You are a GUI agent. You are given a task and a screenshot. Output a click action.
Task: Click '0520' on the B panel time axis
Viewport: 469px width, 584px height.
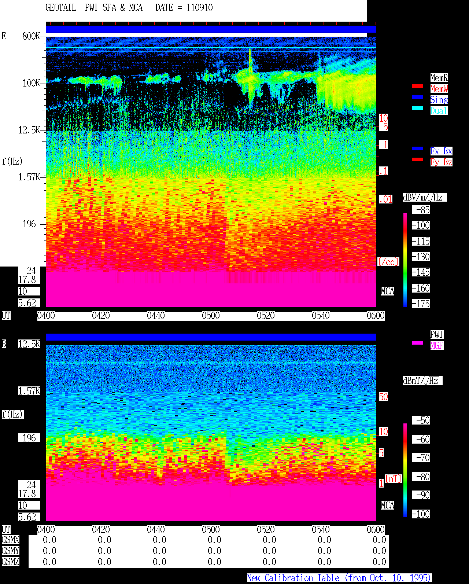click(266, 529)
